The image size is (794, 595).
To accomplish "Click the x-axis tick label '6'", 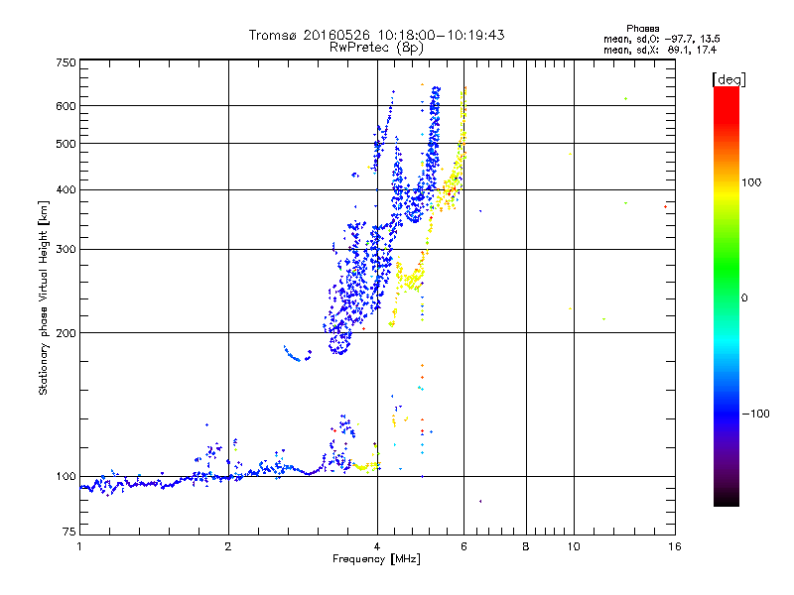I will point(463,546).
